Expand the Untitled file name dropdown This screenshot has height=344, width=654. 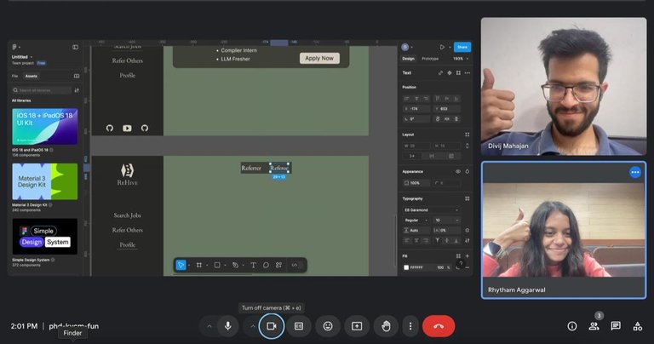point(32,57)
